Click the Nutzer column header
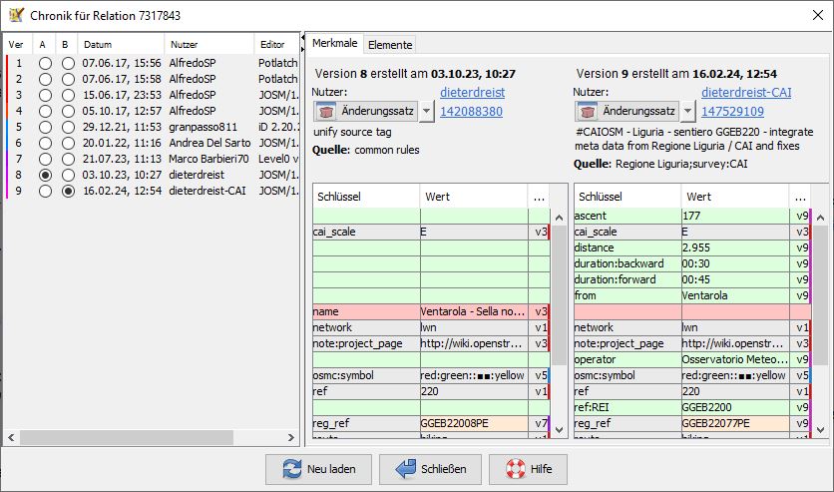This screenshot has height=492, width=834. [209, 45]
